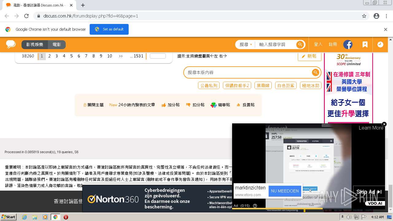Dismiss the default browser notification bar
393x221 pixels.
pyautogui.click(x=386, y=29)
